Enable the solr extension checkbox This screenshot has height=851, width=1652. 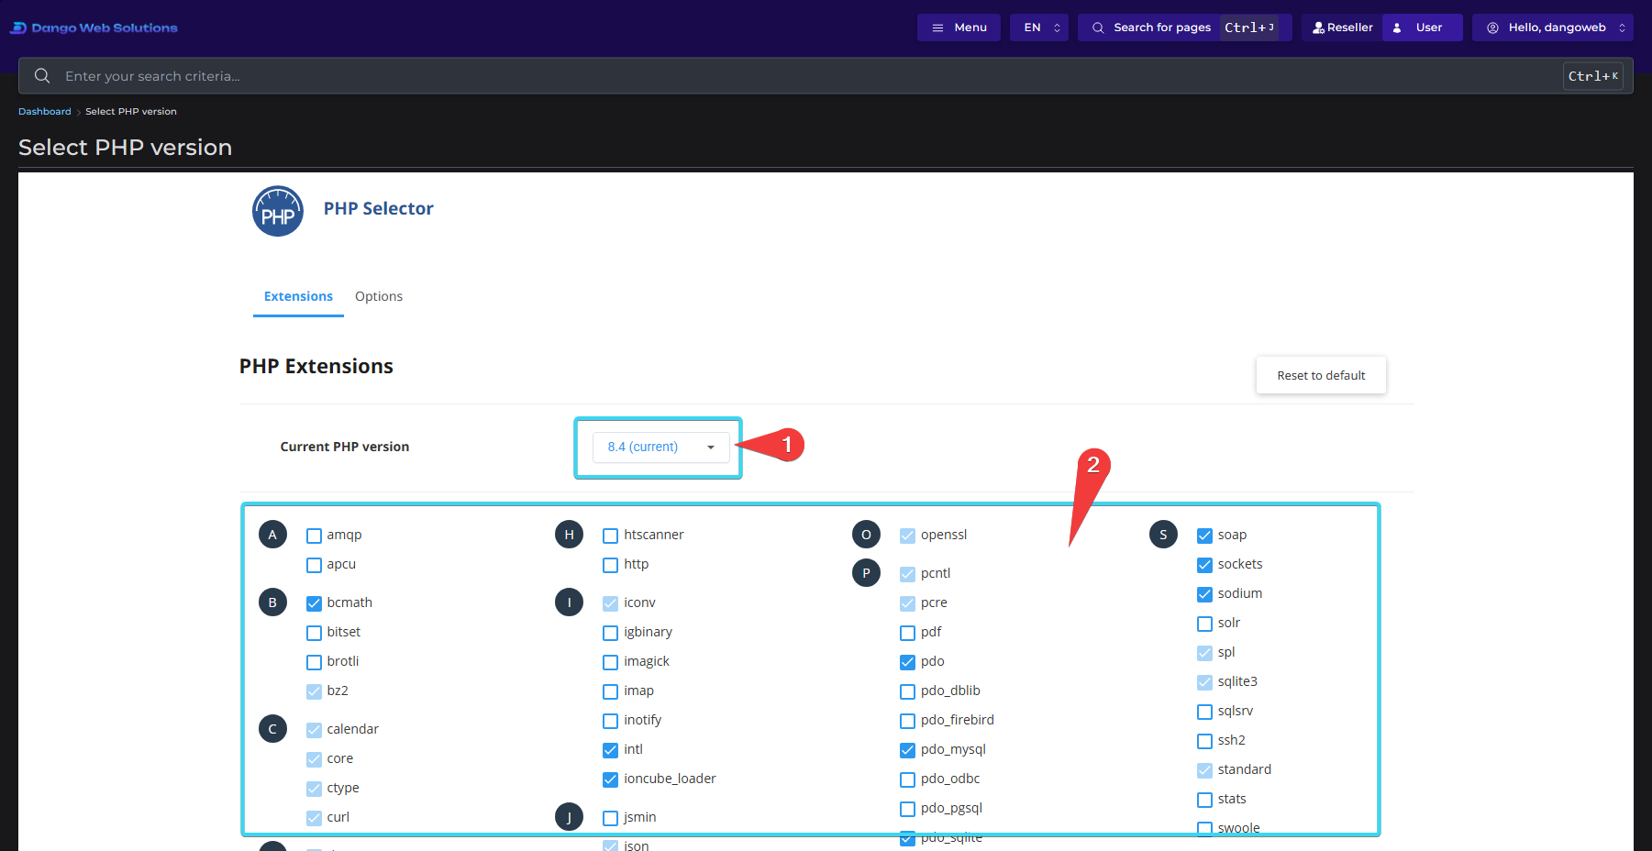1204,624
